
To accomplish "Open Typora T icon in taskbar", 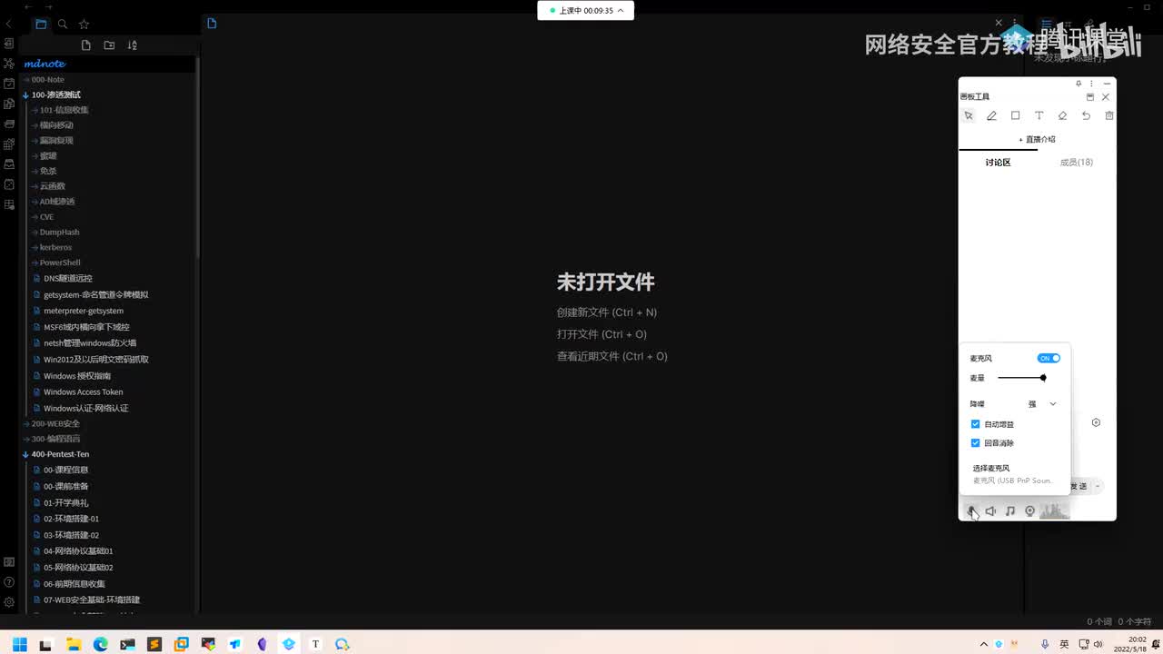I will (315, 644).
